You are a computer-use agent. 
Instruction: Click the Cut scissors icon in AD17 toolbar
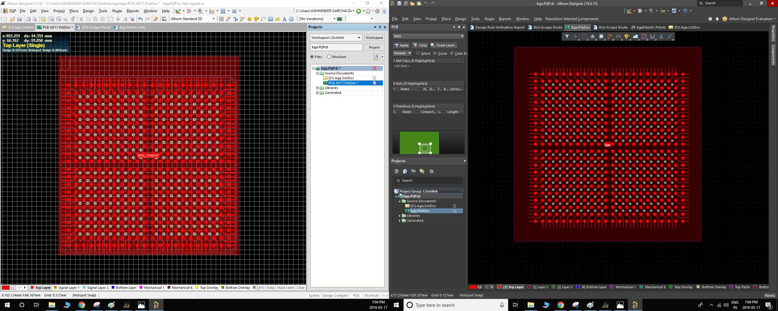81,19
